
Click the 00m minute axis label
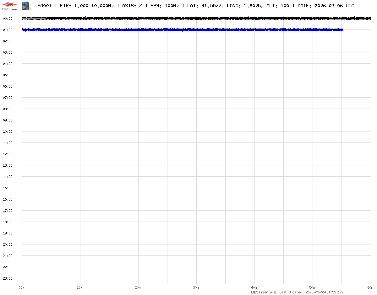[22, 287]
